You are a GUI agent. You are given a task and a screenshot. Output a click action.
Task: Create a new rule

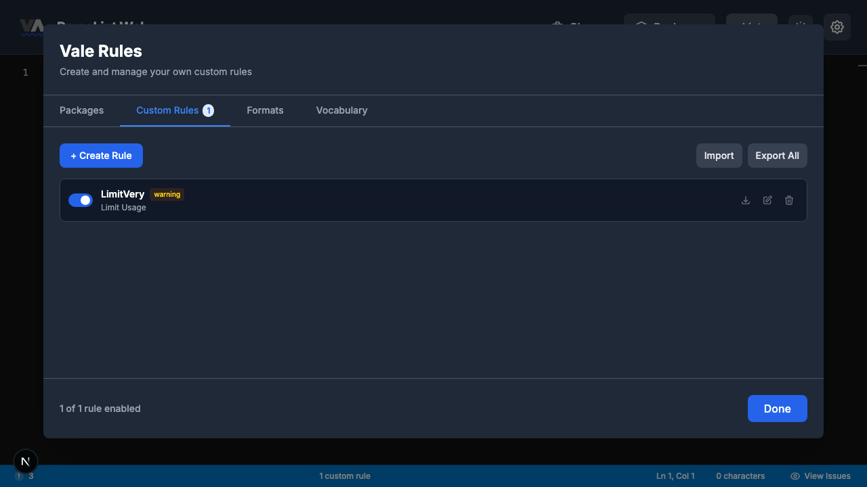pos(101,156)
